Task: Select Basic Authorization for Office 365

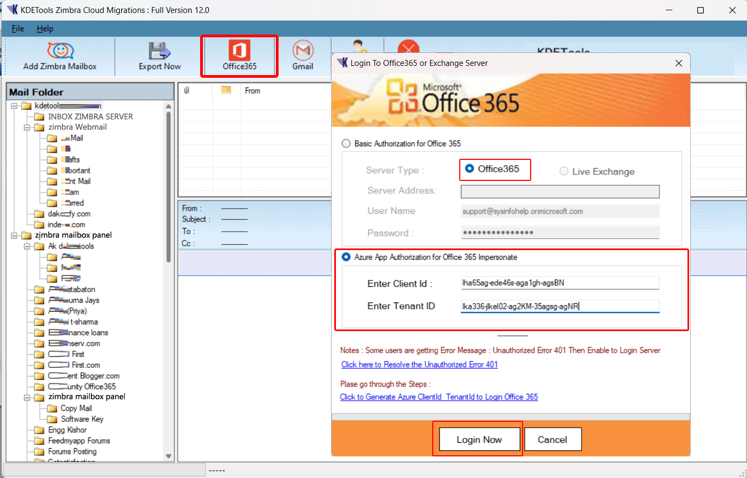Action: click(x=346, y=144)
